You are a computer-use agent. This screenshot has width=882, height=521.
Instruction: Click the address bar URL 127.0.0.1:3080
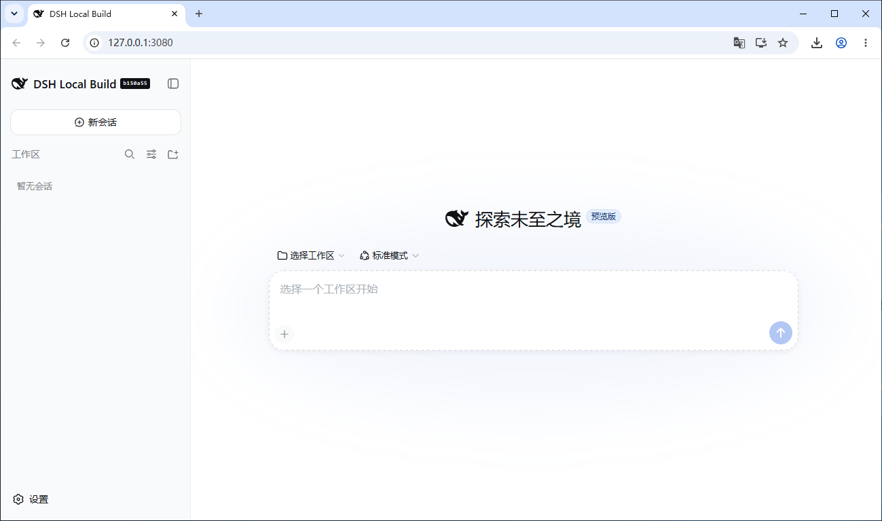pyautogui.click(x=141, y=43)
